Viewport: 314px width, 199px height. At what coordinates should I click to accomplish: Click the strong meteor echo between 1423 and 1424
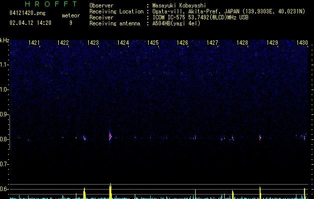[x=110, y=136]
